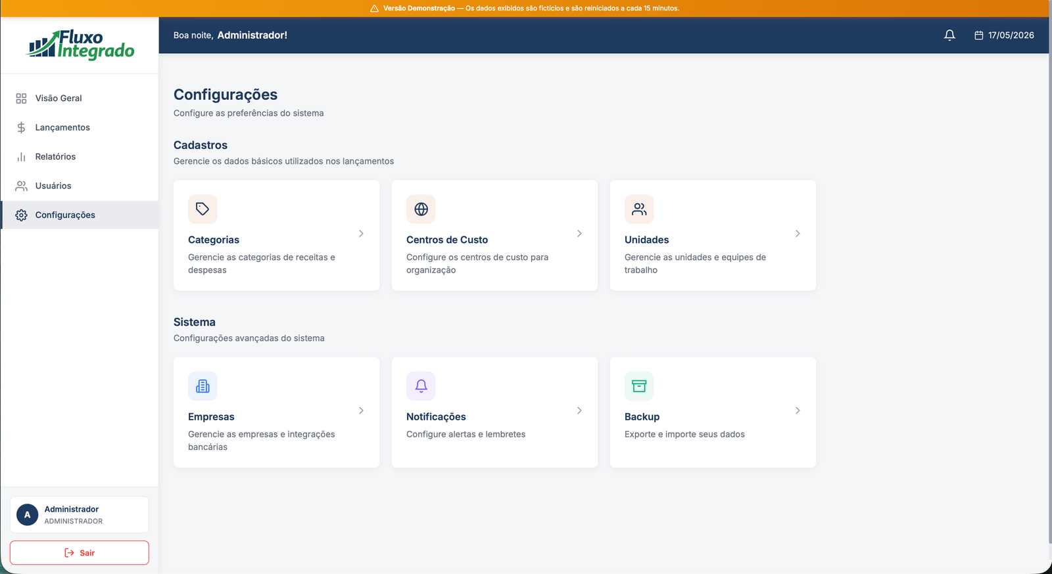Open Usuários from the sidebar
The image size is (1052, 574).
point(80,186)
